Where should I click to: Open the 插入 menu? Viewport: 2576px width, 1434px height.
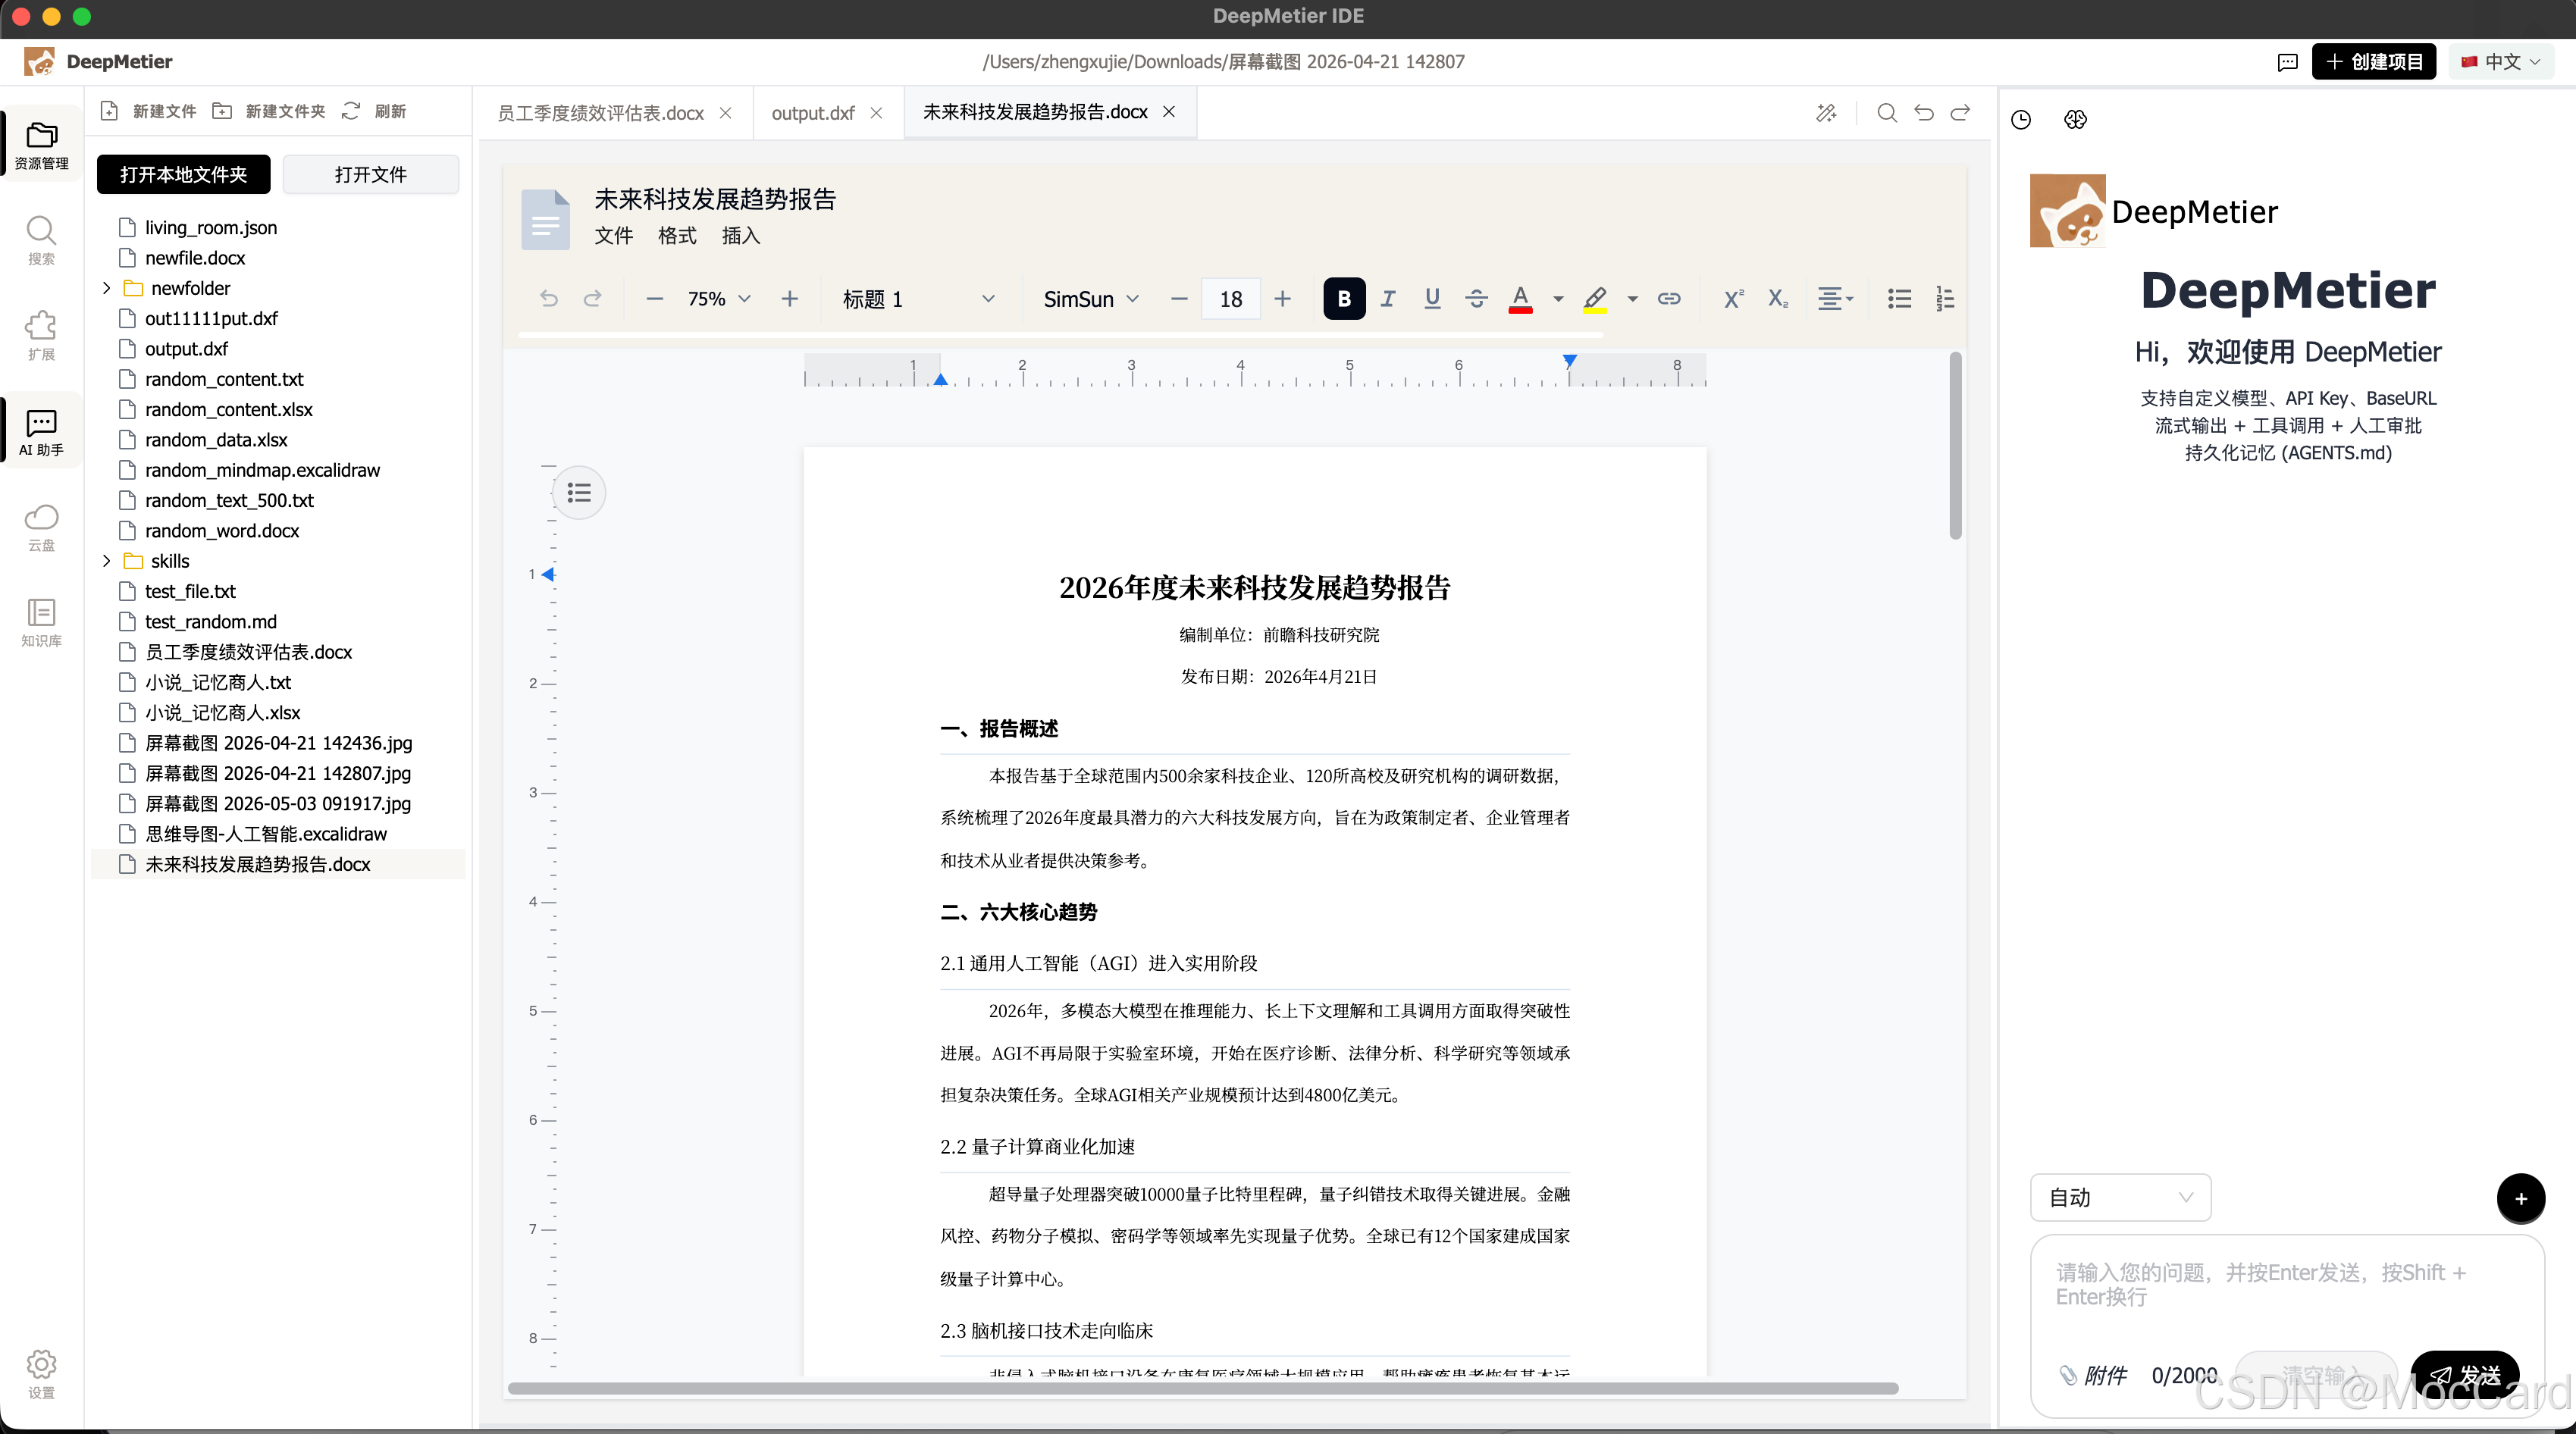(741, 236)
